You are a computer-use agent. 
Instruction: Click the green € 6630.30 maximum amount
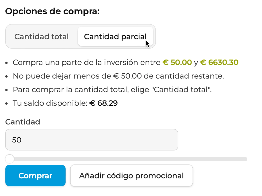tap(219, 63)
